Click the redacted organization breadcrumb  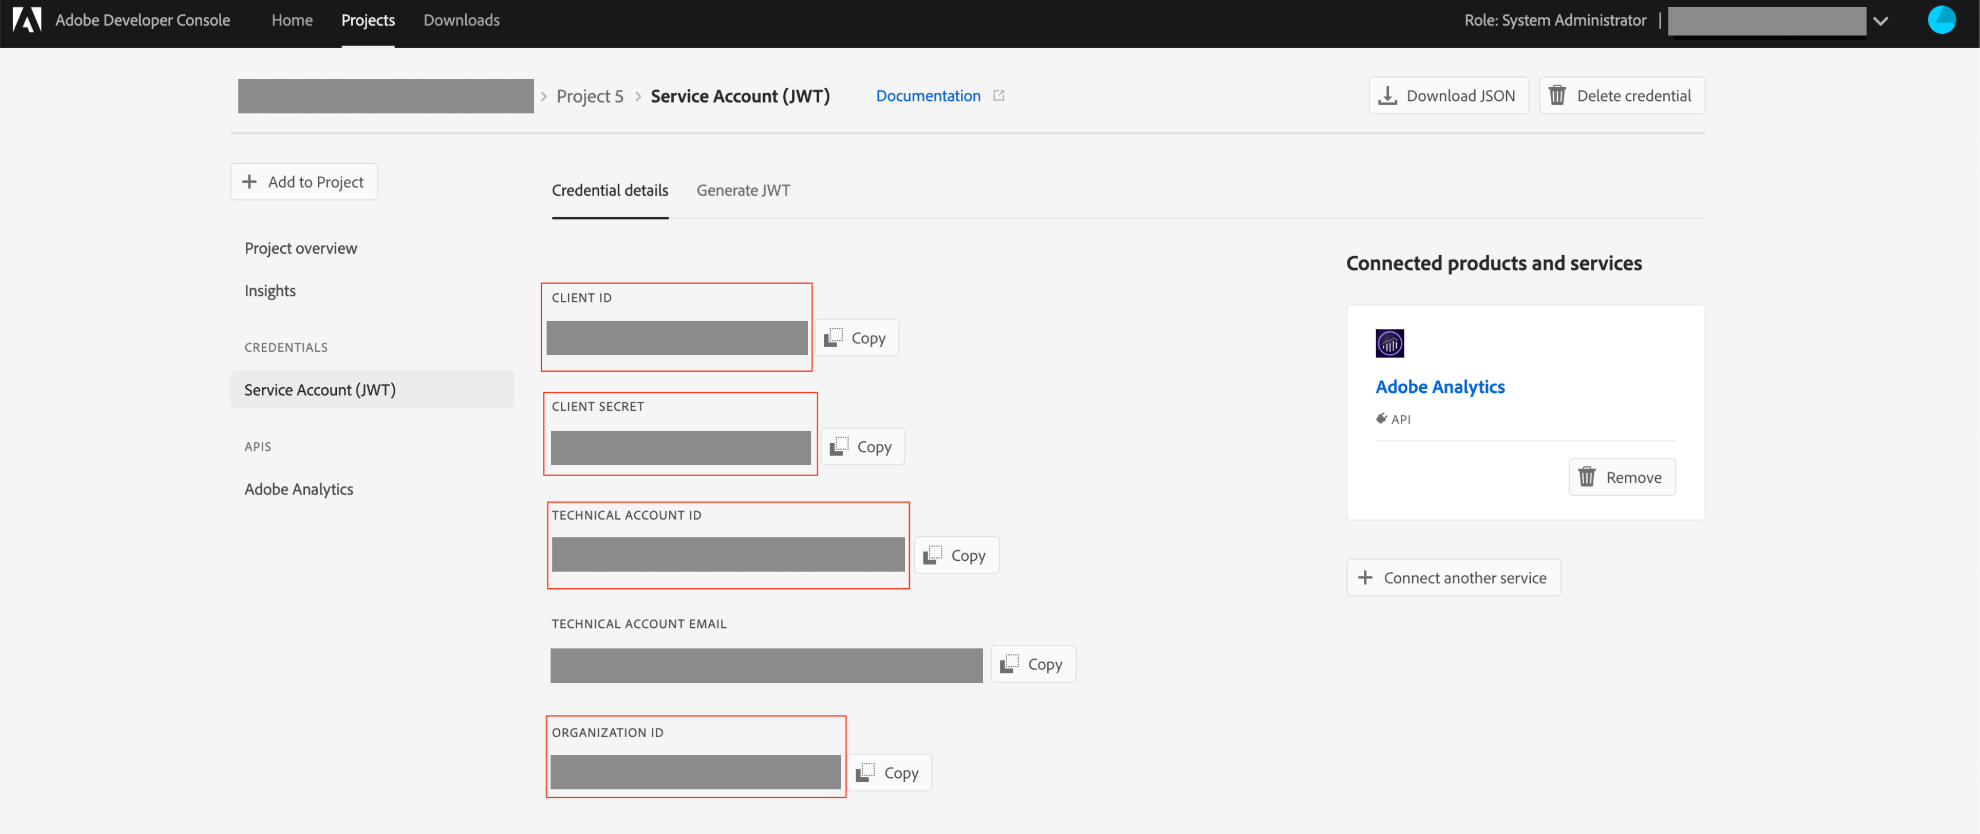click(x=386, y=96)
